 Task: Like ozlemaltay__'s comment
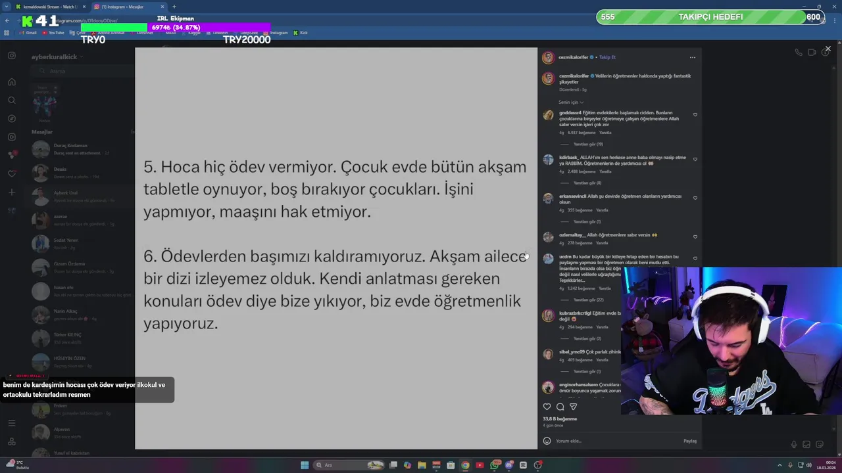click(695, 236)
